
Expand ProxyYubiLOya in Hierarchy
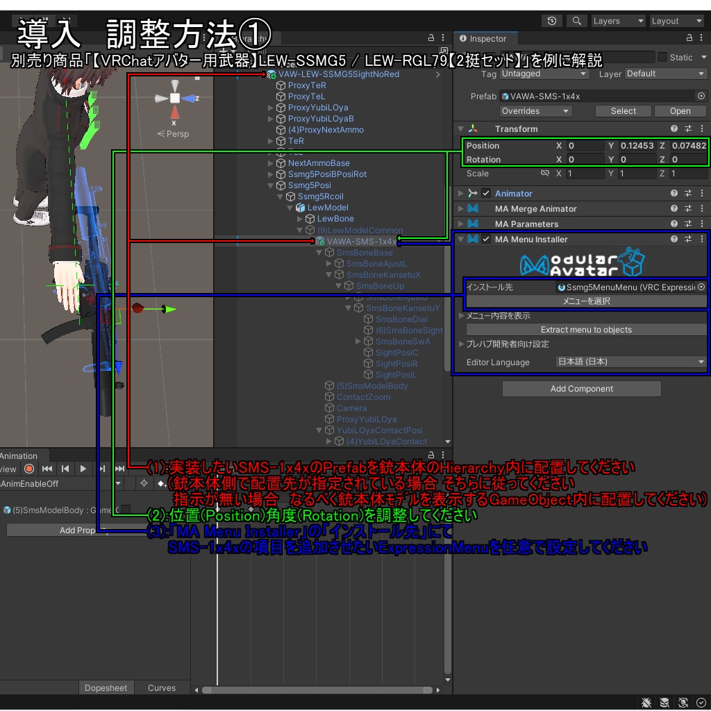tap(271, 108)
